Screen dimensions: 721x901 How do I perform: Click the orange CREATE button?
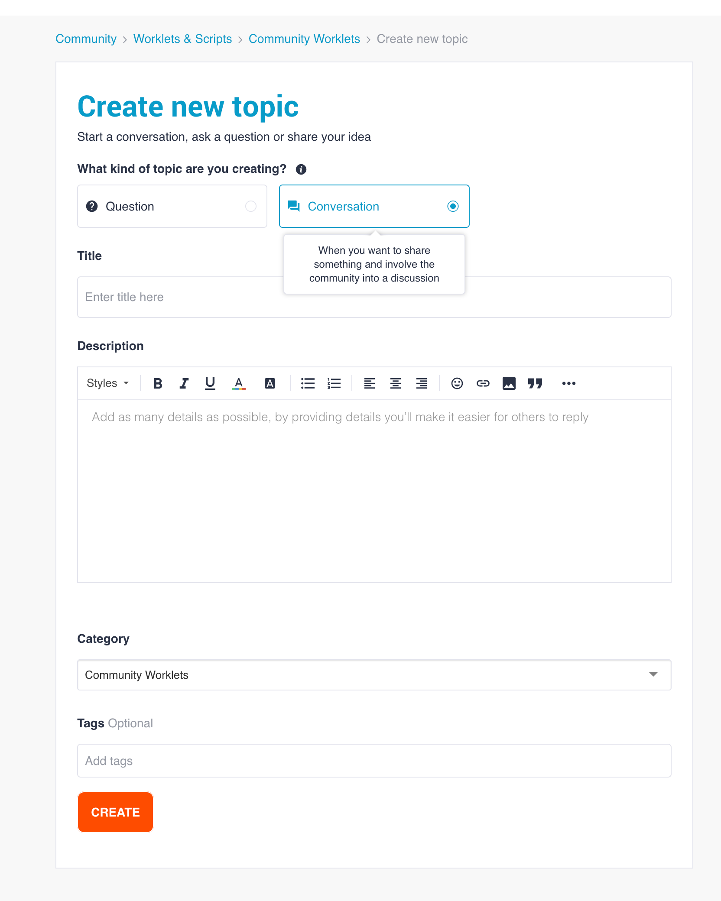point(115,812)
